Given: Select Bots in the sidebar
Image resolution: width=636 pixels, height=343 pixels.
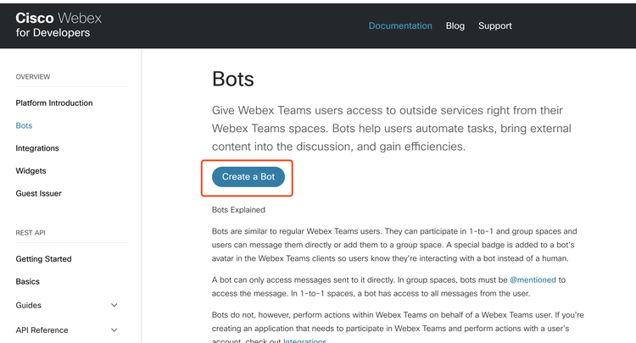Looking at the screenshot, I should [24, 125].
